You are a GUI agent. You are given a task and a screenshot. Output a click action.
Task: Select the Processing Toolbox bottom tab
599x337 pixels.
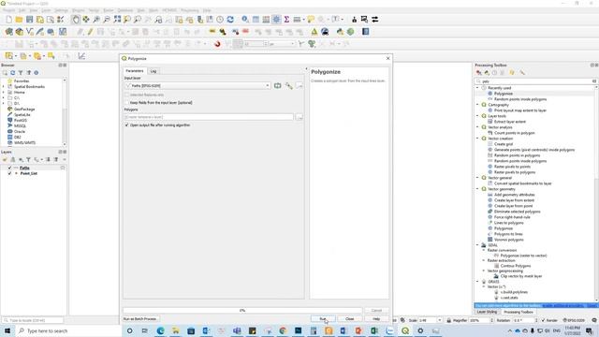tap(519, 312)
